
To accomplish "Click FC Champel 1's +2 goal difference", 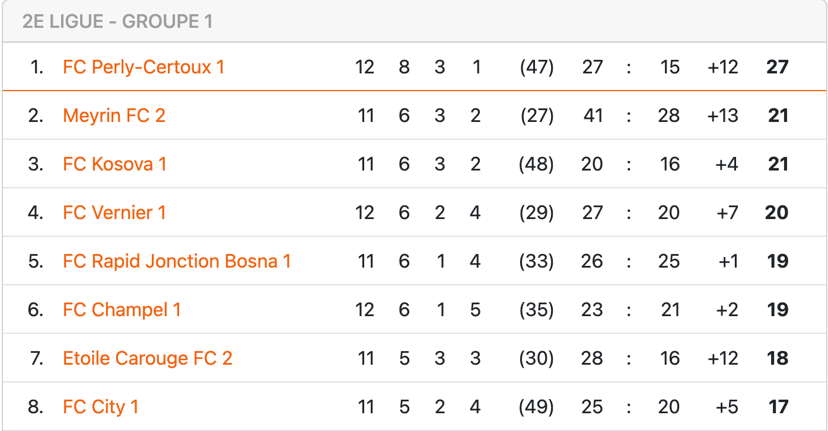I will (727, 310).
